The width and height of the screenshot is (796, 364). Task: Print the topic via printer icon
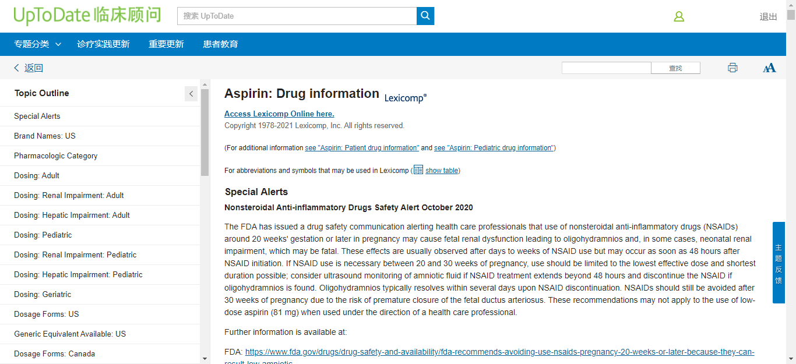click(x=732, y=68)
